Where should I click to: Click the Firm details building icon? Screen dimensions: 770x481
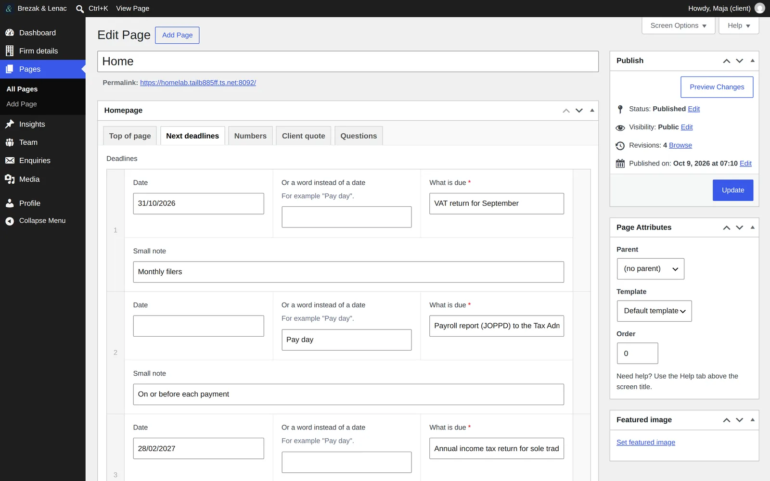10,51
